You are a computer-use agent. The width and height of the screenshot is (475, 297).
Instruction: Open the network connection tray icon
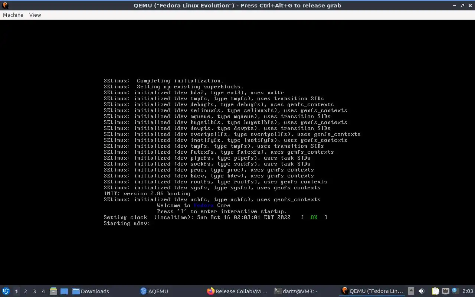coord(445,291)
